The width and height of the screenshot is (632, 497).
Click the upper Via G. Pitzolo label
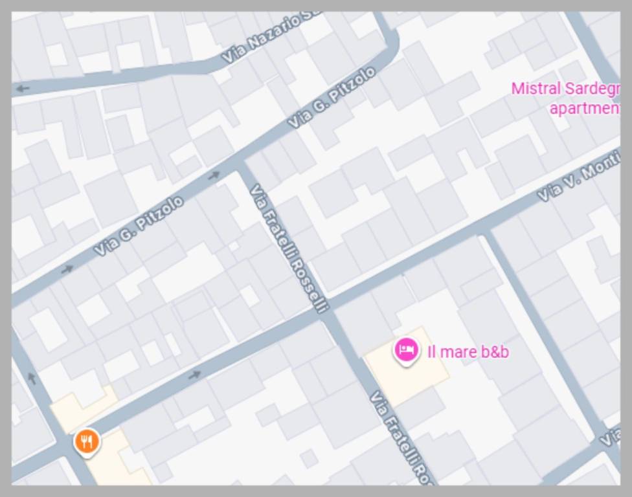(x=332, y=98)
